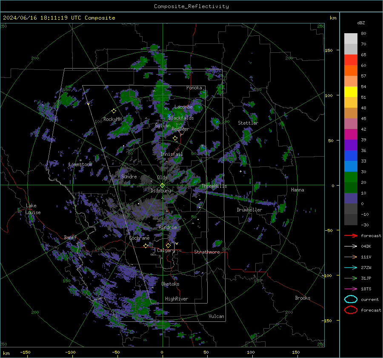Click the 18TS legend label
Image resolution: width=383 pixels, height=358 pixels.
point(366,289)
